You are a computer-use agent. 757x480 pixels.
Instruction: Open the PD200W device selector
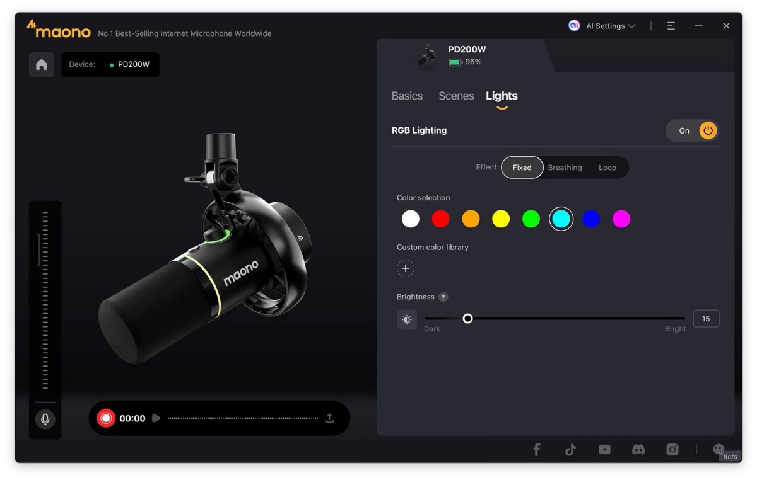tap(110, 64)
